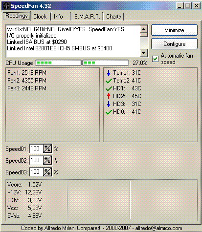Click the HD1: 43C reading
The width and height of the screenshot is (202, 232).
[x=127, y=88]
